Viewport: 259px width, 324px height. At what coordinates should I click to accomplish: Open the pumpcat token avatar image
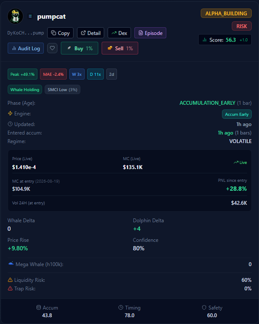[15, 16]
